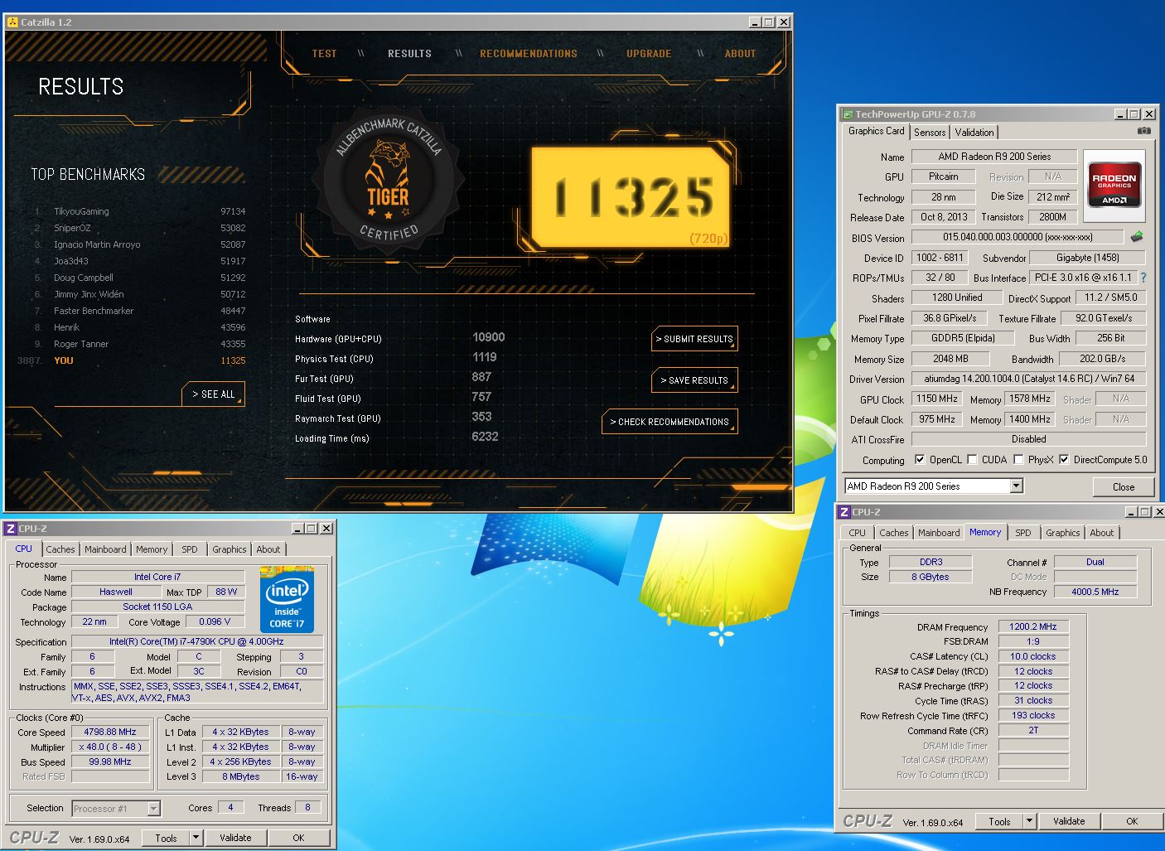Image resolution: width=1165 pixels, height=851 pixels.
Task: Switch to the Validation tab in GPU-Z
Action: click(974, 133)
